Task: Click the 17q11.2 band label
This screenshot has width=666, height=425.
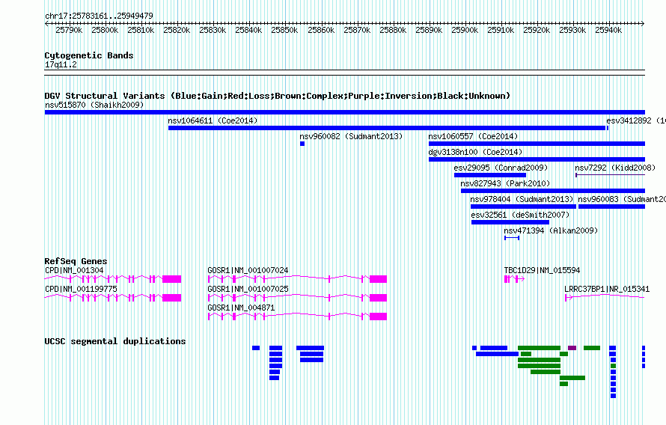Action: 61,64
